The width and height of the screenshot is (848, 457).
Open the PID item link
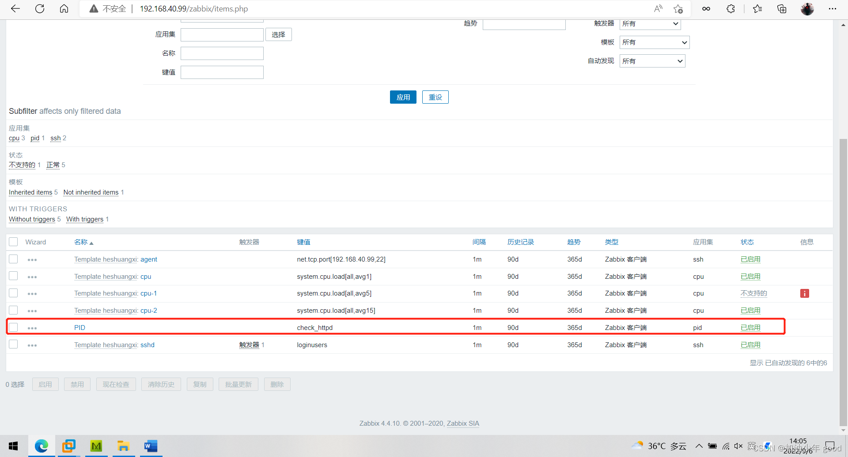(x=79, y=328)
